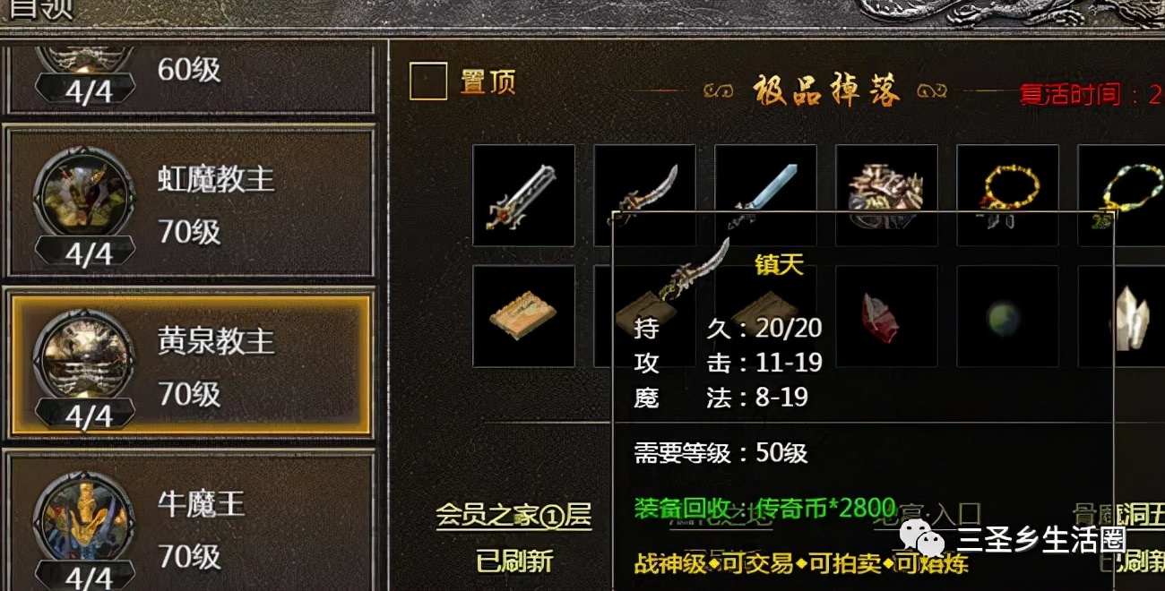Open the 会员之家①层 map link

pyautogui.click(x=513, y=515)
